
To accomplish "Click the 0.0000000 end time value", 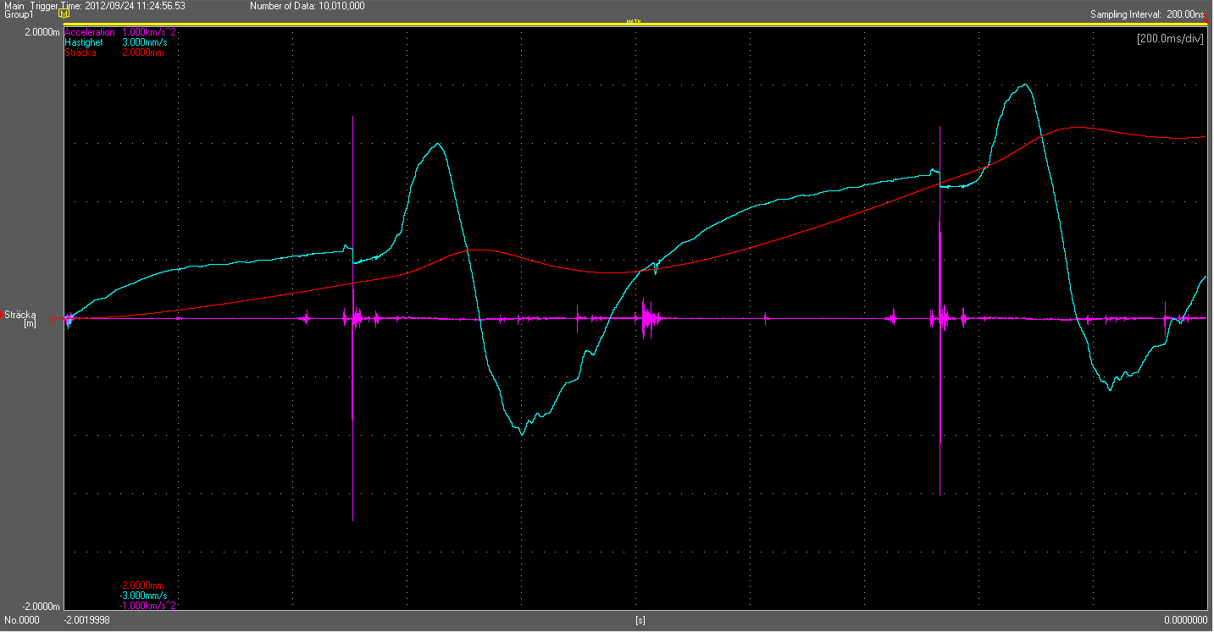I will click(1184, 620).
